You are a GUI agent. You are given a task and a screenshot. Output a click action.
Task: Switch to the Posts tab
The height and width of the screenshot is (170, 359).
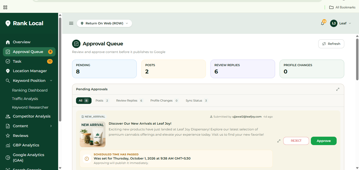tap(102, 101)
